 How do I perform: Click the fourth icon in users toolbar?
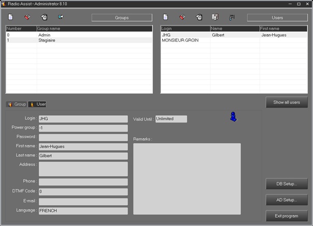click(215, 17)
